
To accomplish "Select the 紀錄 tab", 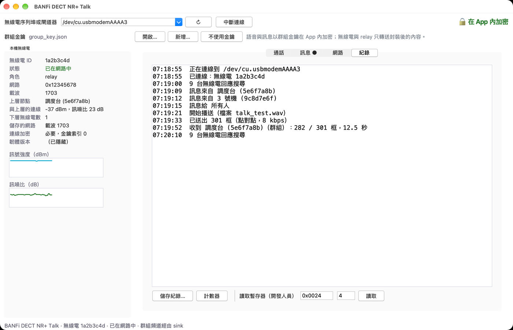I will pos(364,53).
